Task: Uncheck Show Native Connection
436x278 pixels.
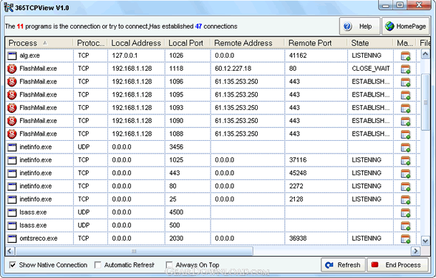Action: [x=12, y=265]
